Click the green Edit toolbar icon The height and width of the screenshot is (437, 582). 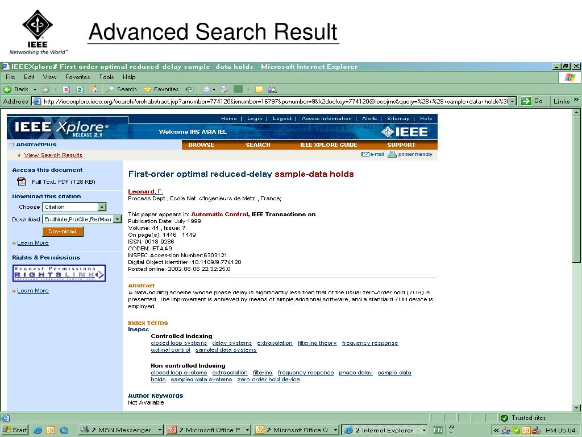pos(238,89)
